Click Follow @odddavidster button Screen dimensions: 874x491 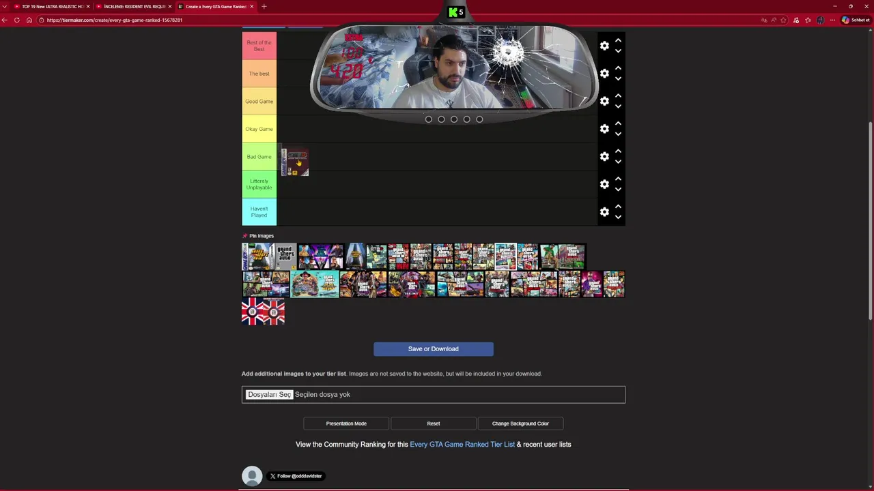click(x=296, y=476)
